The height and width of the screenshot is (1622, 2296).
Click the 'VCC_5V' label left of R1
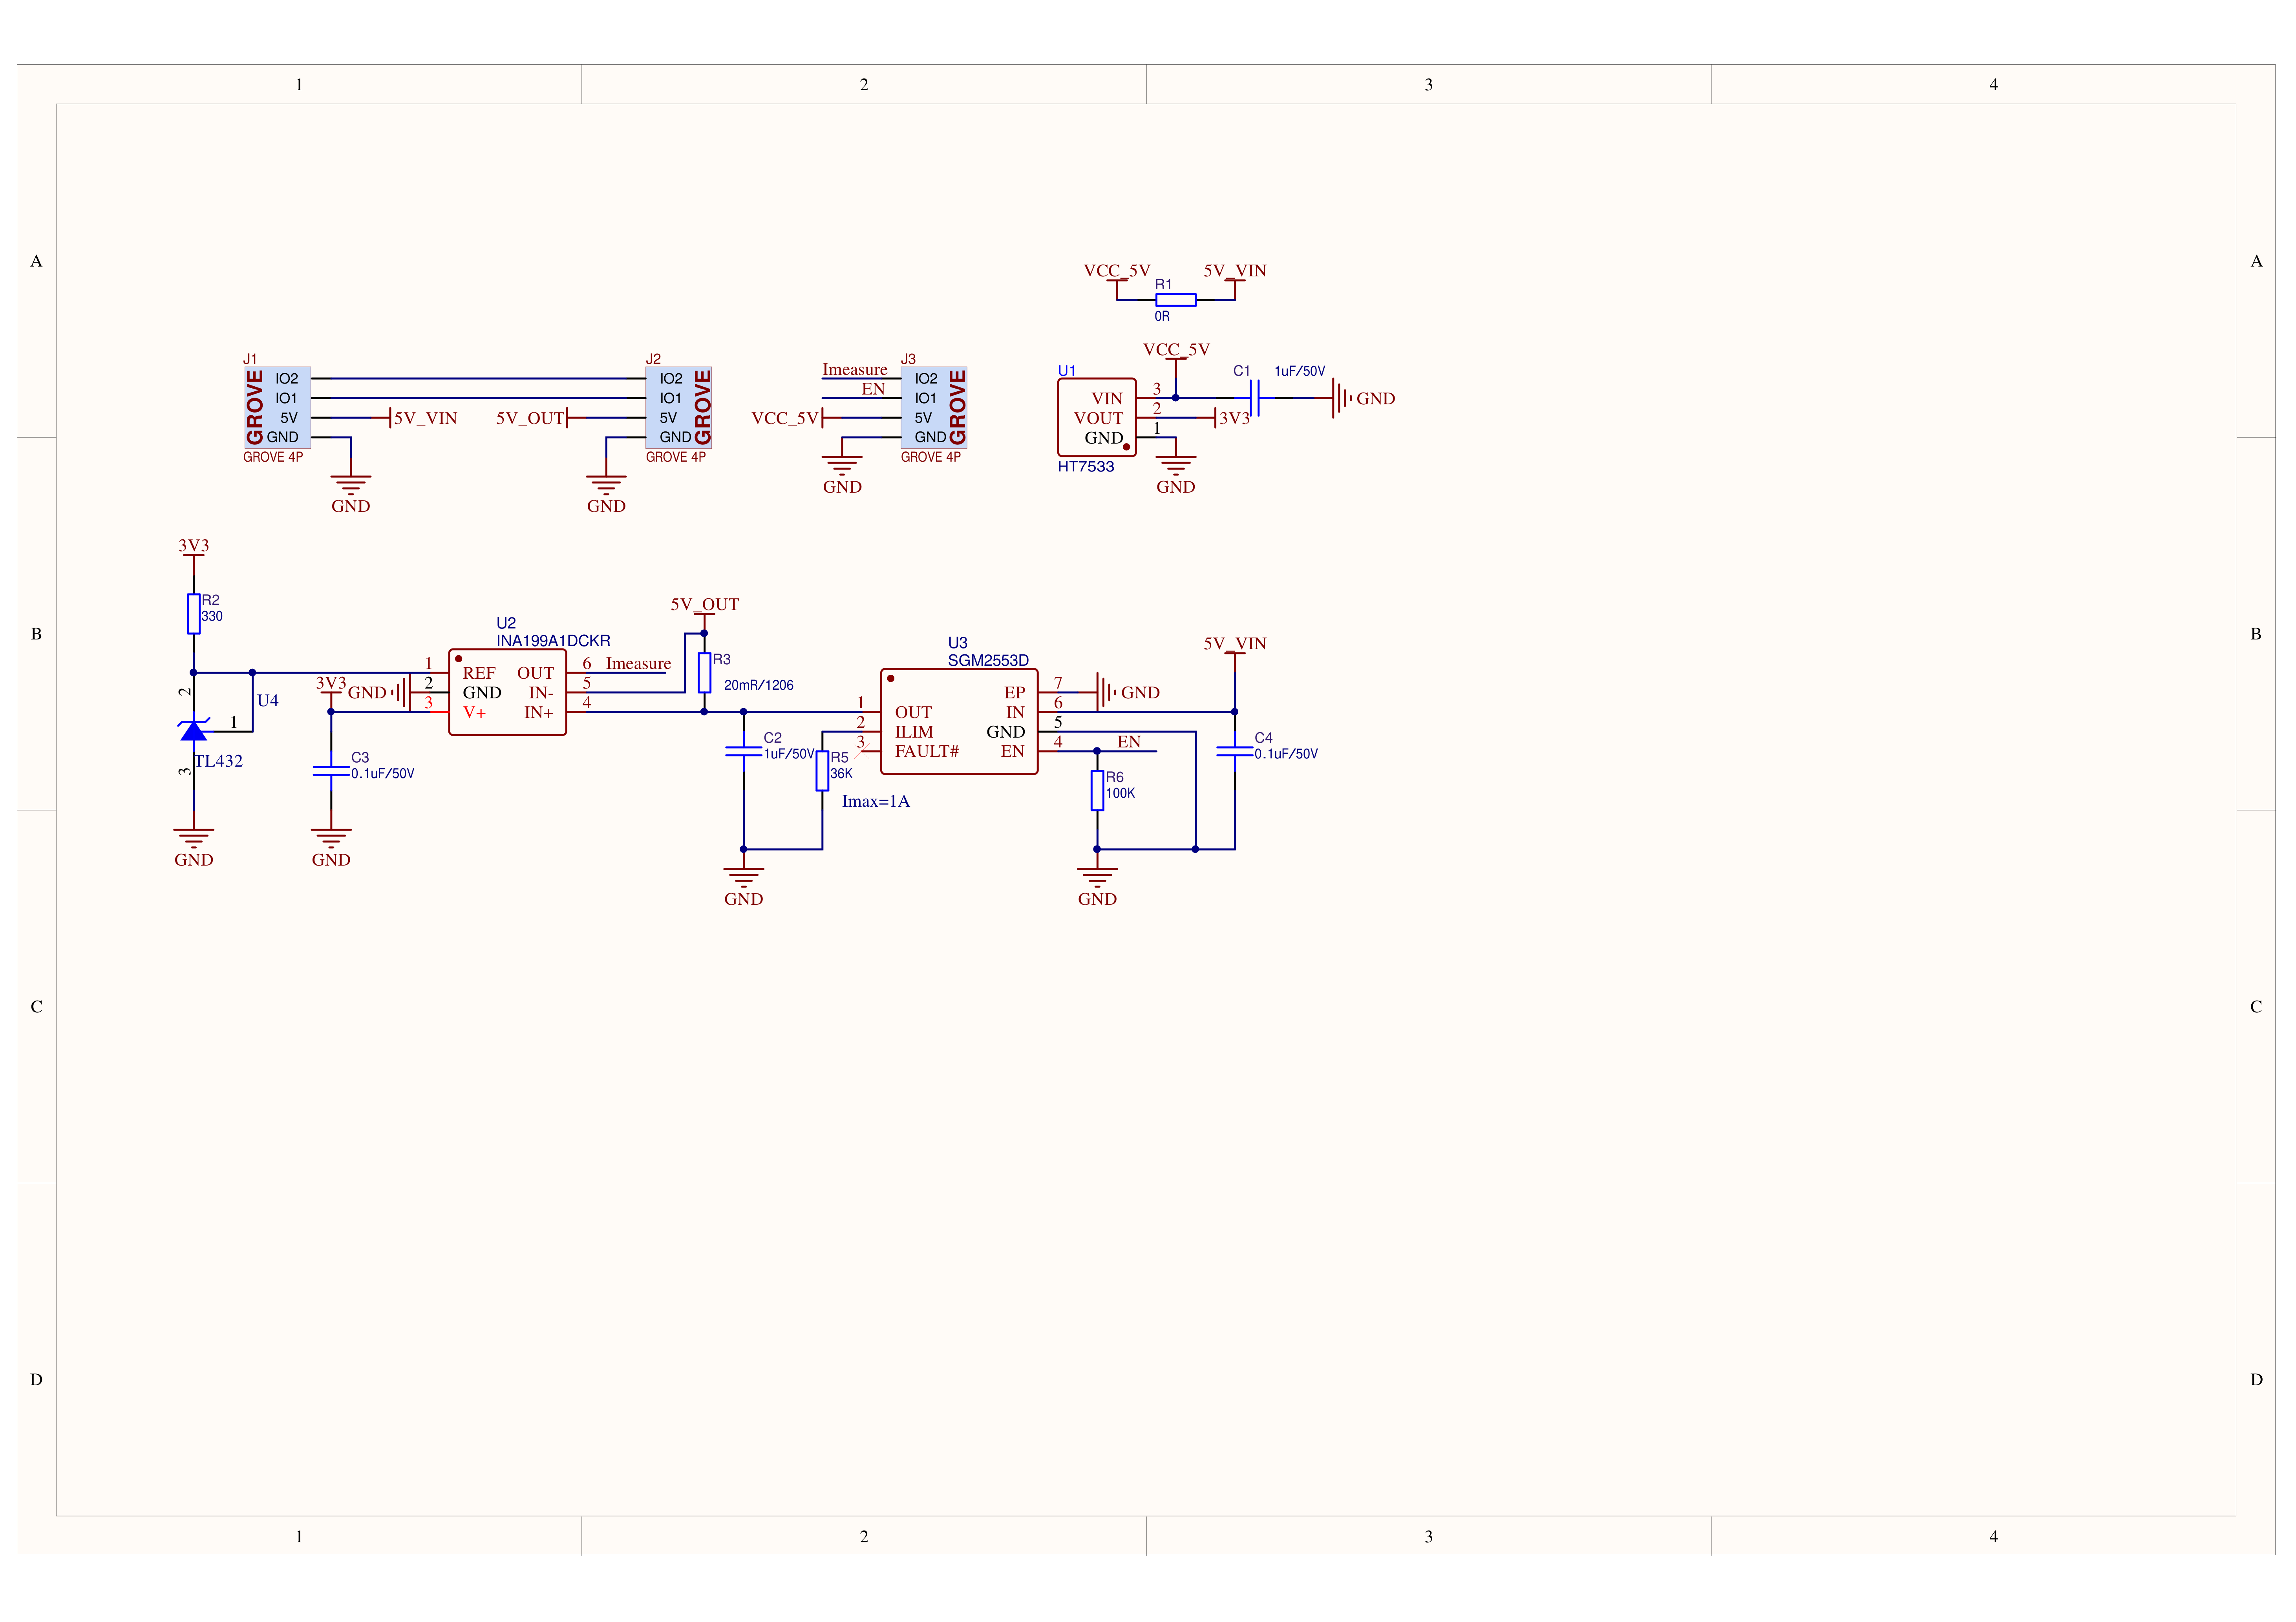[1117, 271]
